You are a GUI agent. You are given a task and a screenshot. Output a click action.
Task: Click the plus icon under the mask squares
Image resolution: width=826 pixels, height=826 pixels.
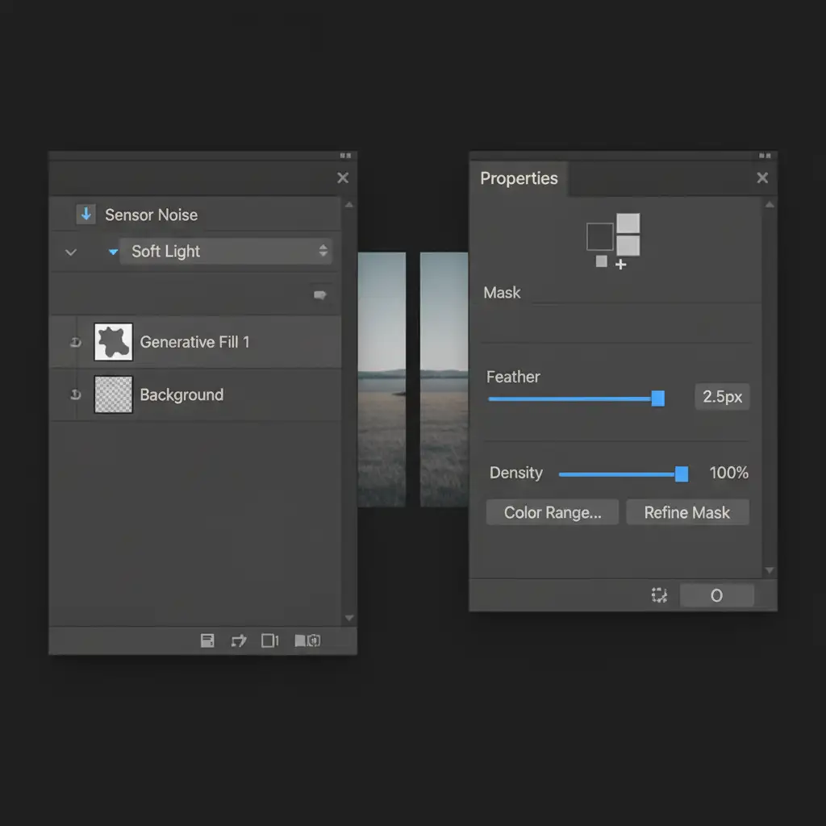click(620, 265)
